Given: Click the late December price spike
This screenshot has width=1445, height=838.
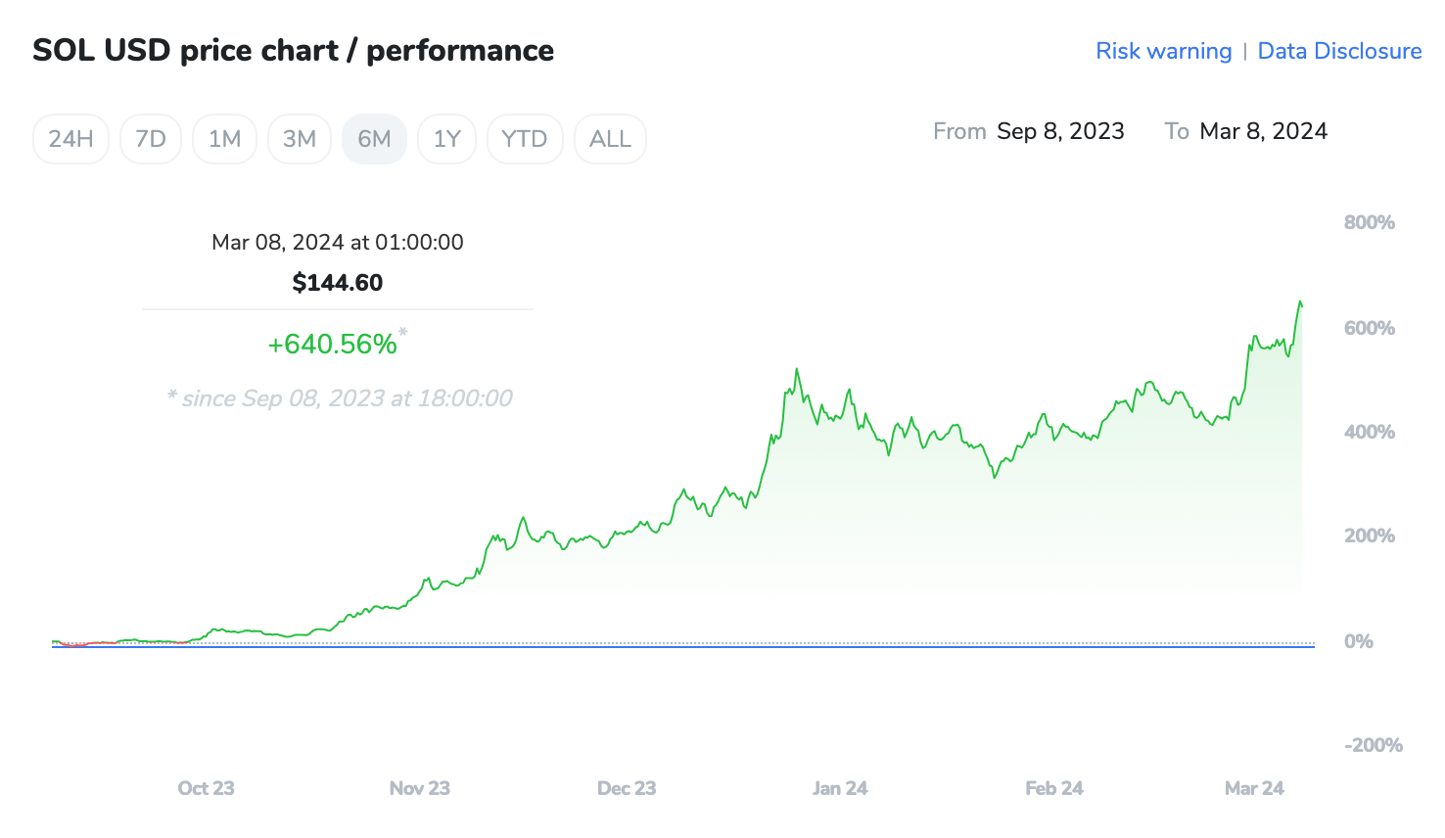Looking at the screenshot, I should (797, 371).
